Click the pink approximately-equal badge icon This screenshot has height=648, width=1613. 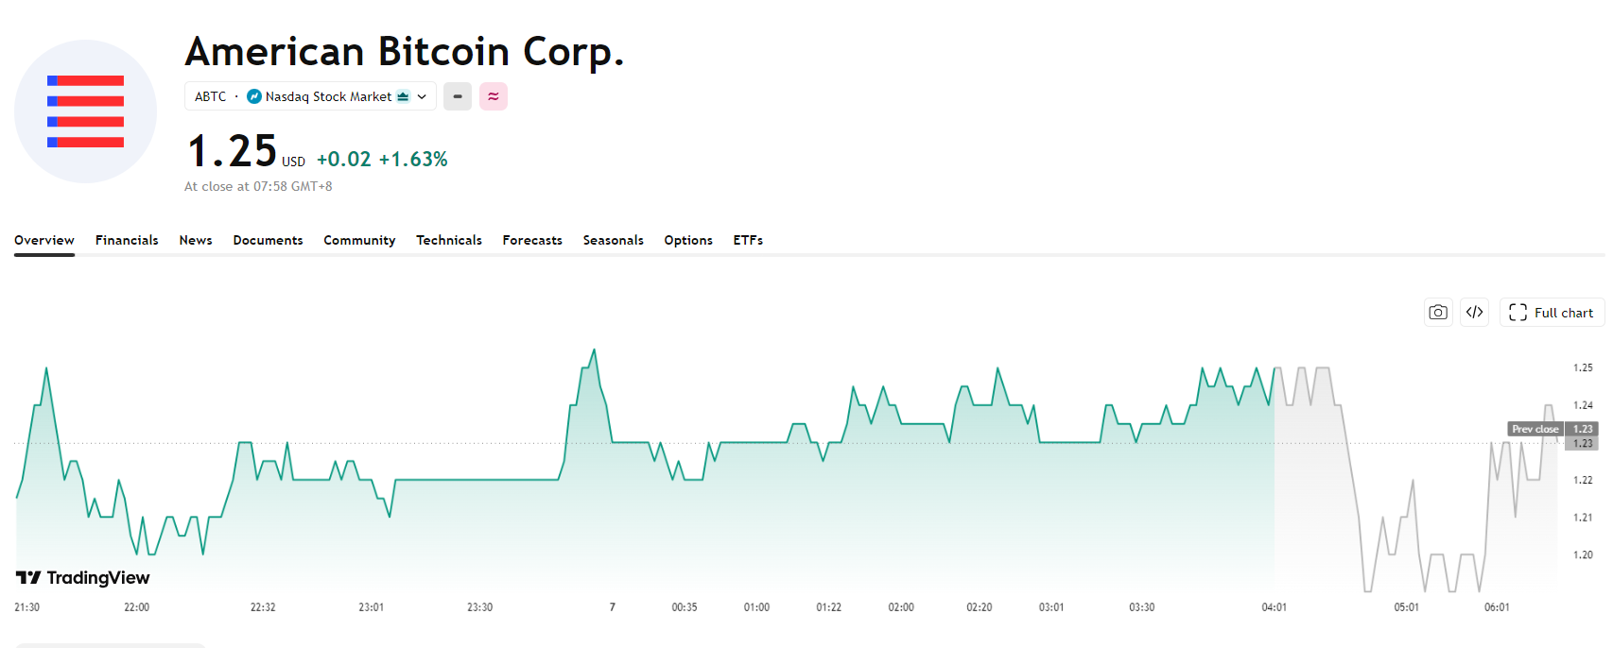494,96
